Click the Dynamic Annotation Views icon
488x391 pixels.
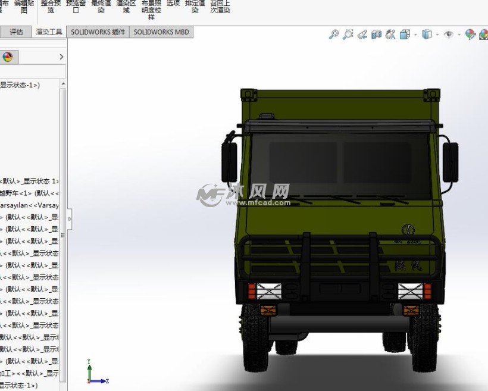point(390,35)
